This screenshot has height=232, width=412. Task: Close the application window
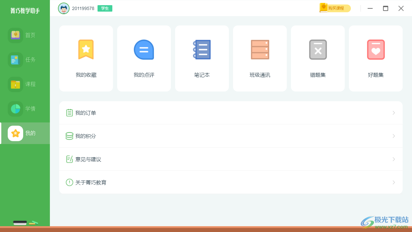(x=401, y=8)
